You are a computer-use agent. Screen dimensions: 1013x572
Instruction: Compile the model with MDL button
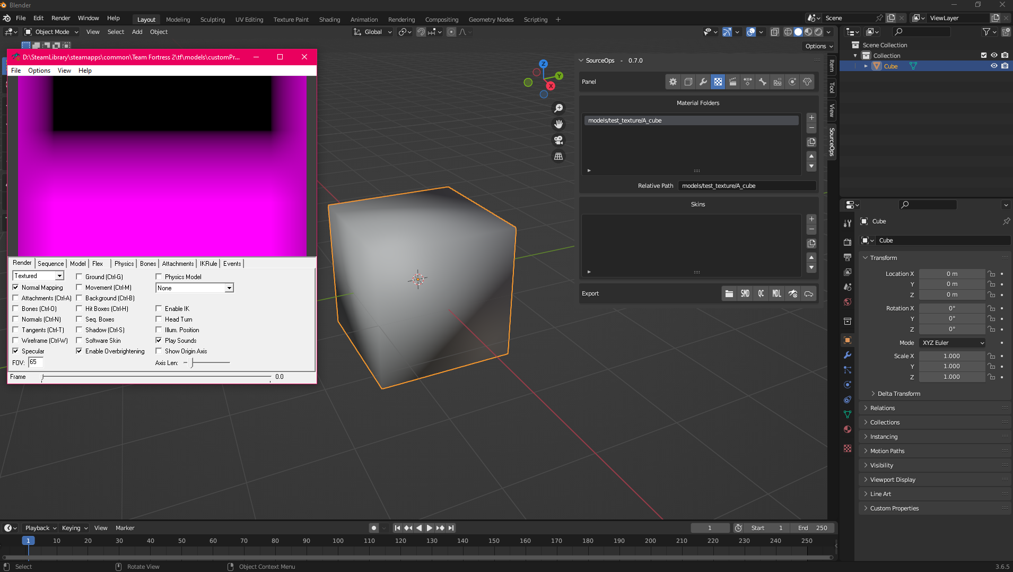coord(777,293)
